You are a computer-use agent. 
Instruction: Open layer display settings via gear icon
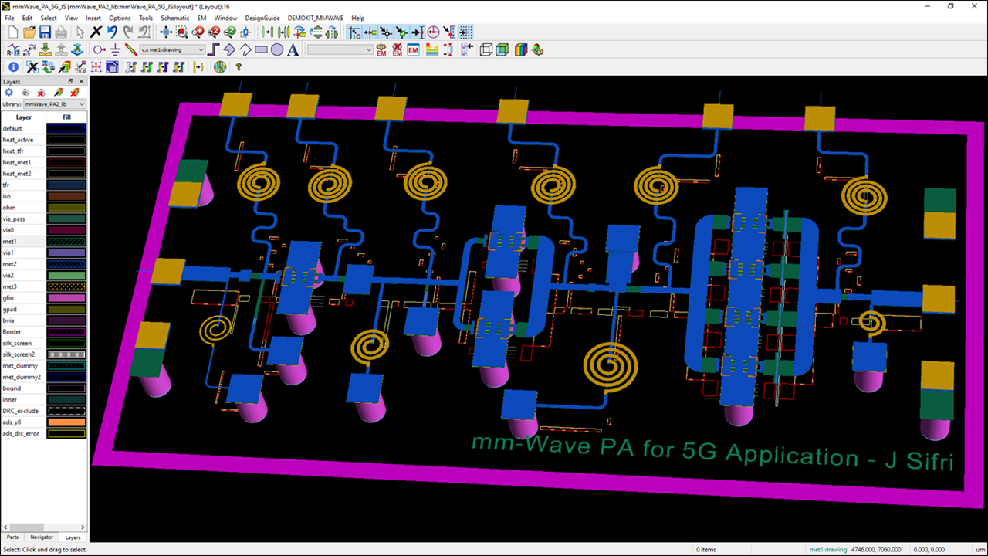point(9,92)
